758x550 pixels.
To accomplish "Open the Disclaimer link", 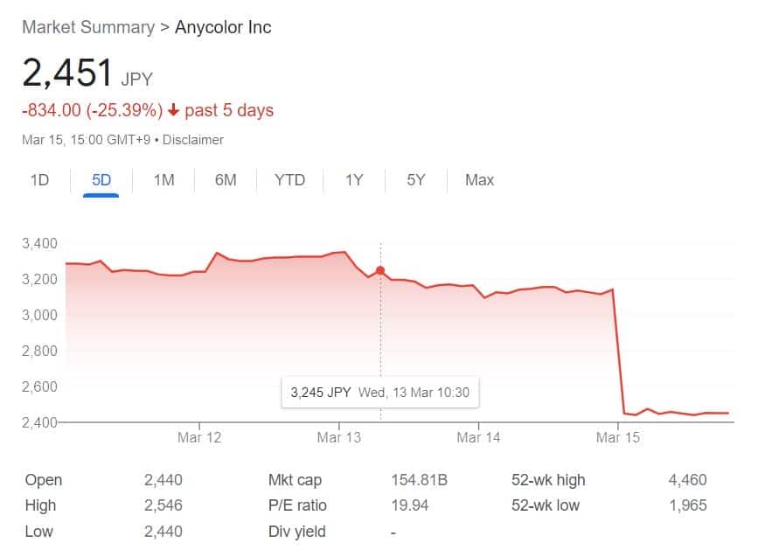I will tap(193, 140).
